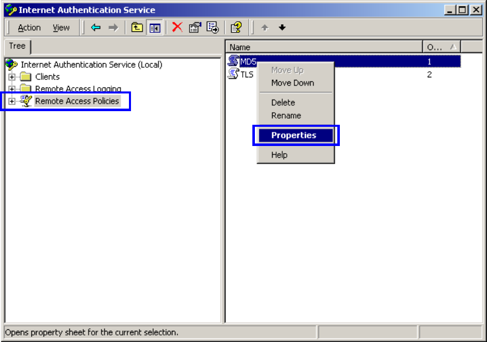Maximize the Internet Authentication Service window
This screenshot has width=487, height=342.
pyautogui.click(x=462, y=10)
